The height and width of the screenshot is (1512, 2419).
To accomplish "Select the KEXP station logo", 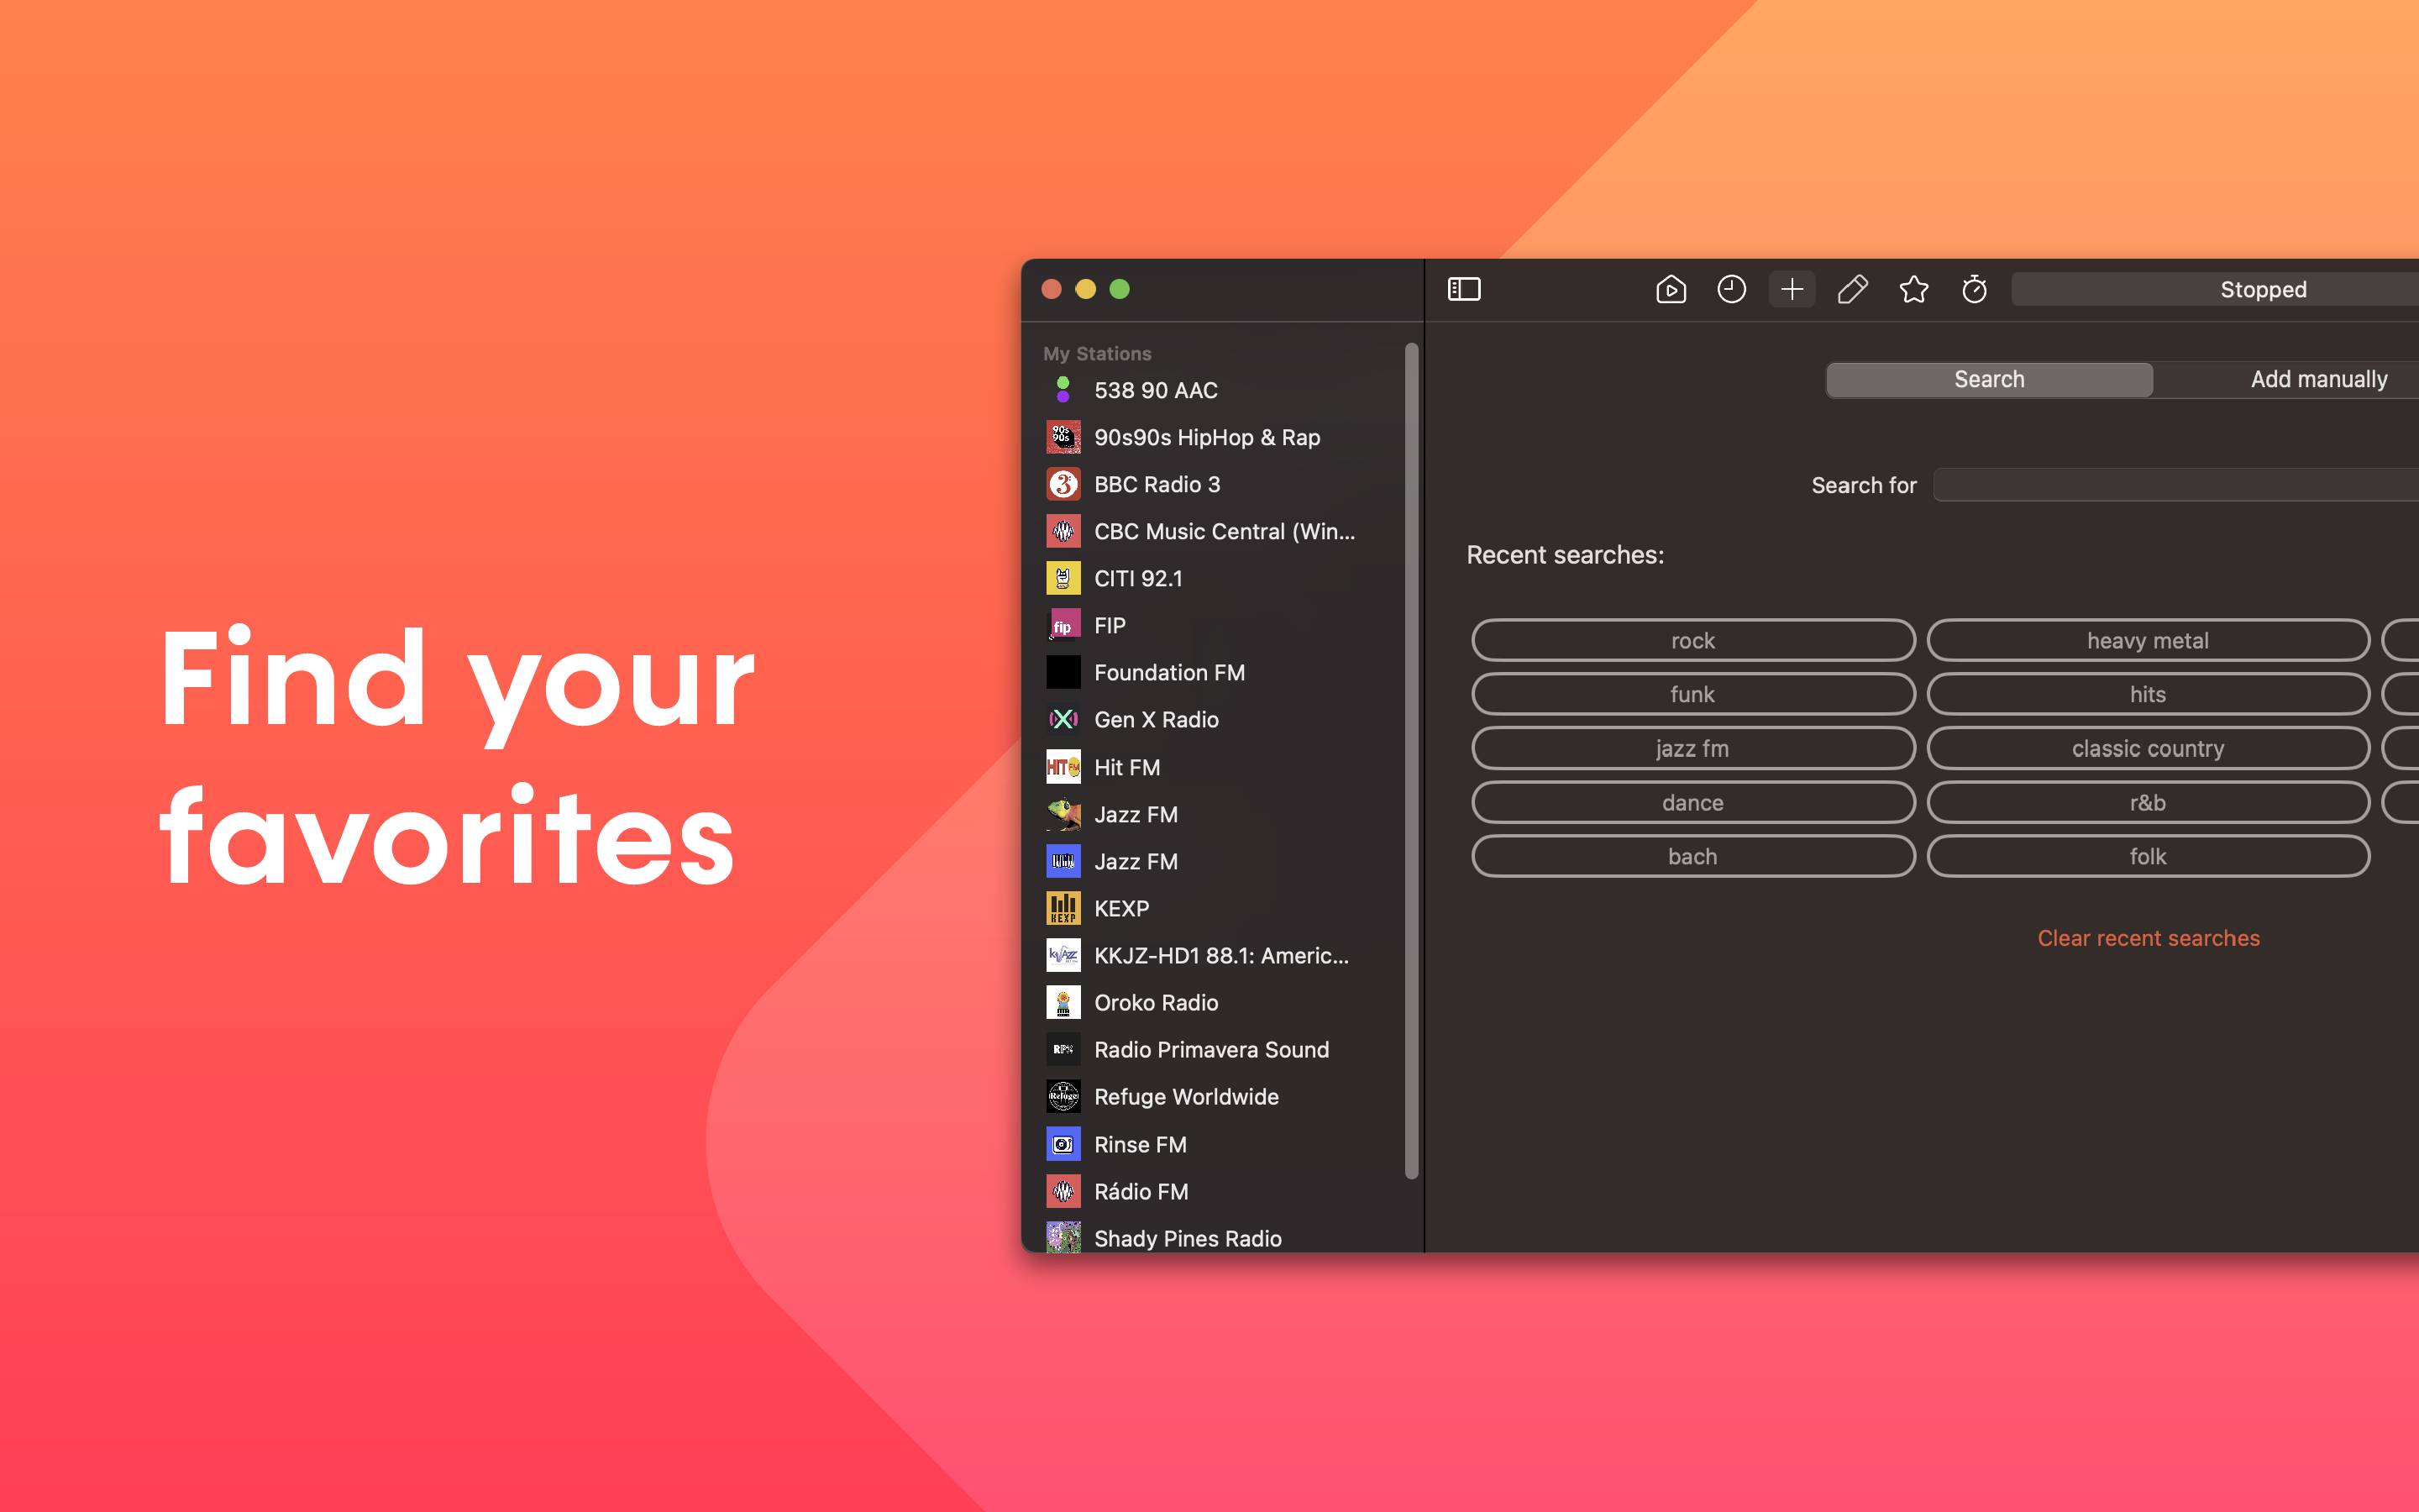I will 1063,908.
